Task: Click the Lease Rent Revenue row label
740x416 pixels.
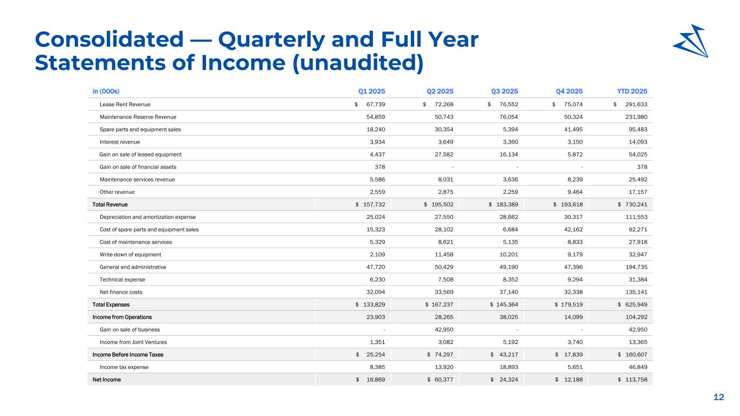Action: pyautogui.click(x=125, y=104)
